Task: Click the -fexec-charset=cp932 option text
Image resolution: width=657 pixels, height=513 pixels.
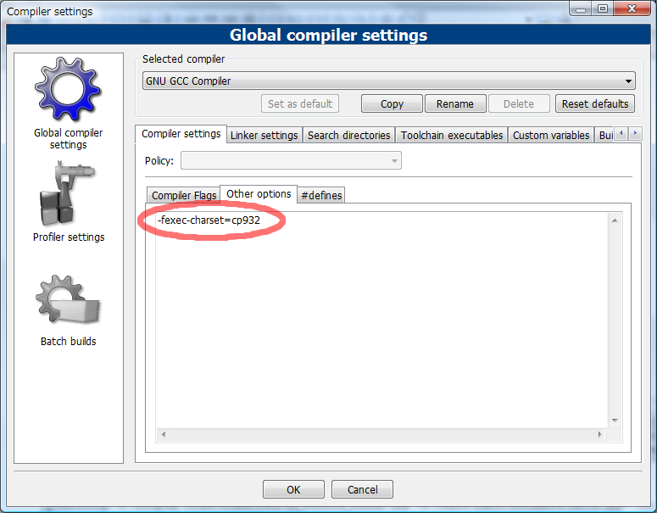Action: (x=209, y=220)
